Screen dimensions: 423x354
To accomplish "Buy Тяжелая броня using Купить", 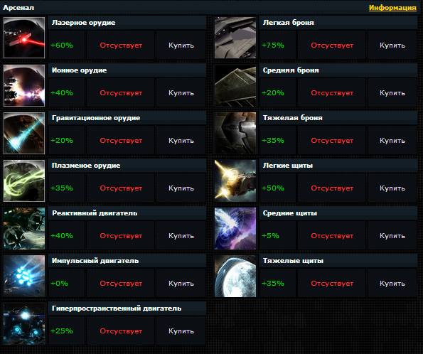I will pyautogui.click(x=392, y=140).
